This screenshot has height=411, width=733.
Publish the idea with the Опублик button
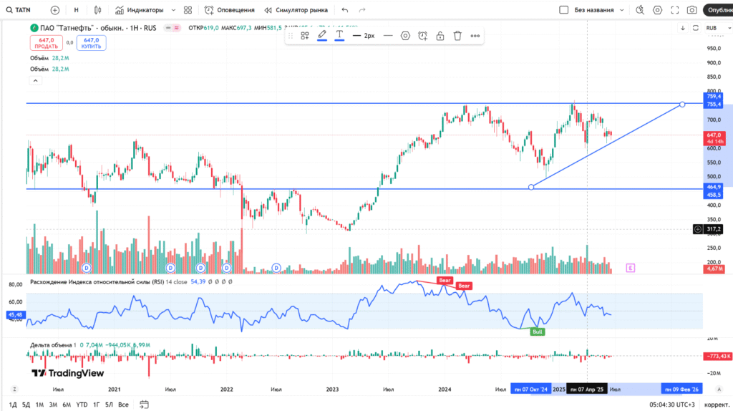click(x=719, y=10)
